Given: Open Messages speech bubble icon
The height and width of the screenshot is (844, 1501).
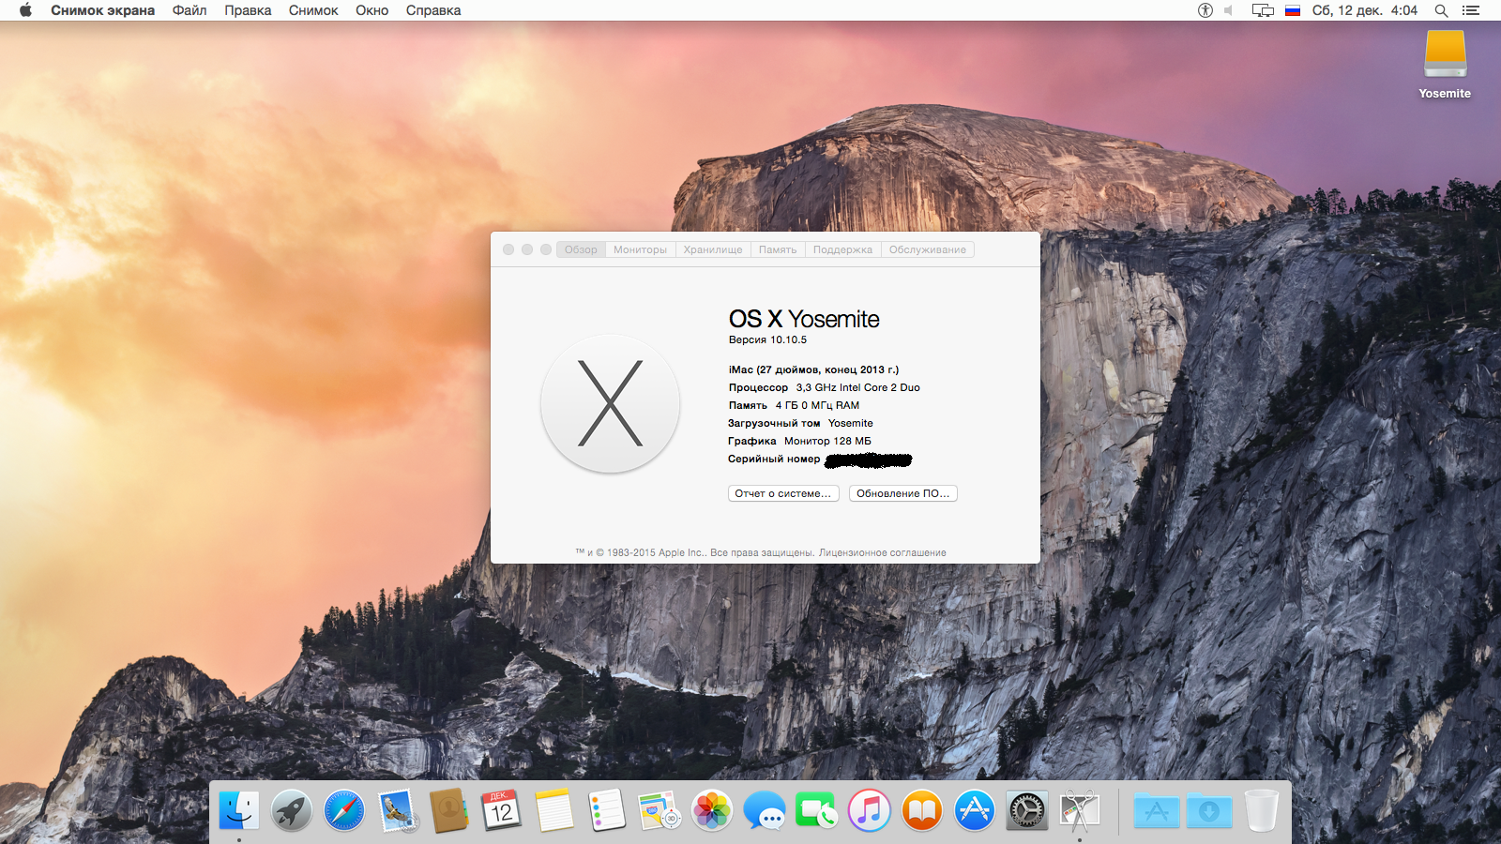Looking at the screenshot, I should (765, 810).
